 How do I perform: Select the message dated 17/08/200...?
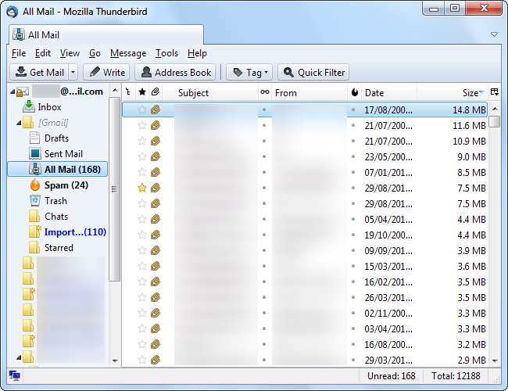pos(305,109)
